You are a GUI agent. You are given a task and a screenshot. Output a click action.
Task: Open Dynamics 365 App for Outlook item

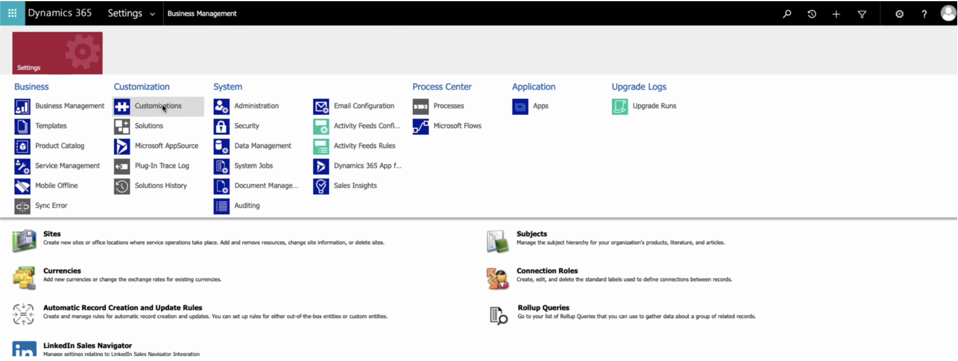(368, 166)
